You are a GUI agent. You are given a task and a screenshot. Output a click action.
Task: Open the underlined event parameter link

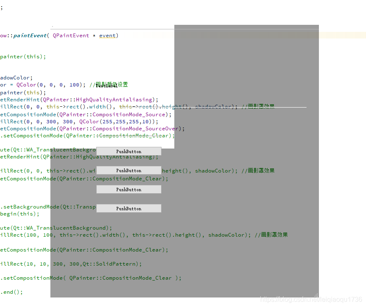[x=107, y=35]
